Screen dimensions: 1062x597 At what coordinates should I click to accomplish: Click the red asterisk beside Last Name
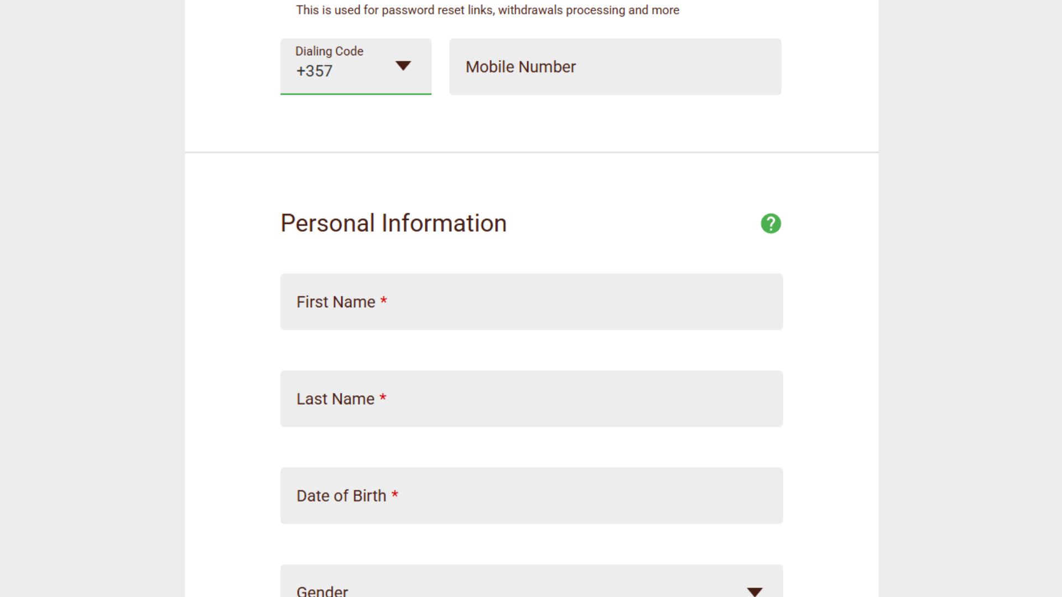(x=383, y=397)
